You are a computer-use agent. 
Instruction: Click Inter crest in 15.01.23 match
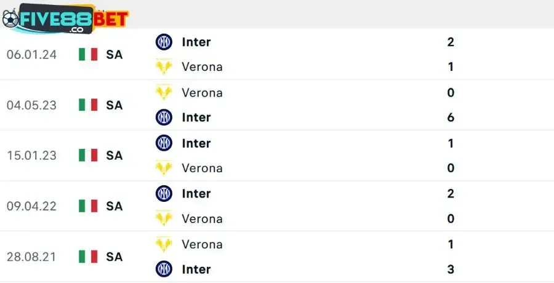coord(164,143)
